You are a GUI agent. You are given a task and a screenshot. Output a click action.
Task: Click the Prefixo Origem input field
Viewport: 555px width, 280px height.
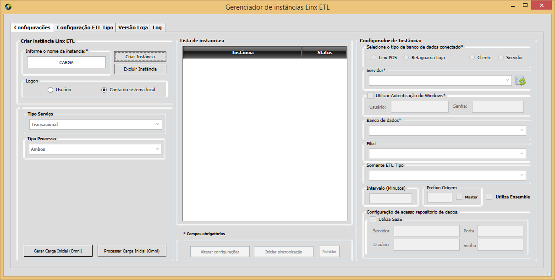coord(440,197)
